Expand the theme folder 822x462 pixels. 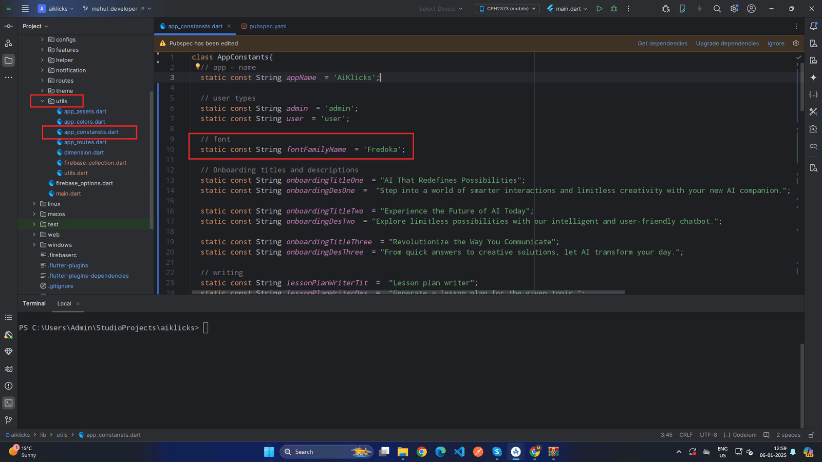(43, 91)
